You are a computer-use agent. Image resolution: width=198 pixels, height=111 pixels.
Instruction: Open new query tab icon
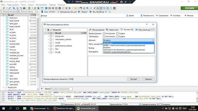point(110,12)
